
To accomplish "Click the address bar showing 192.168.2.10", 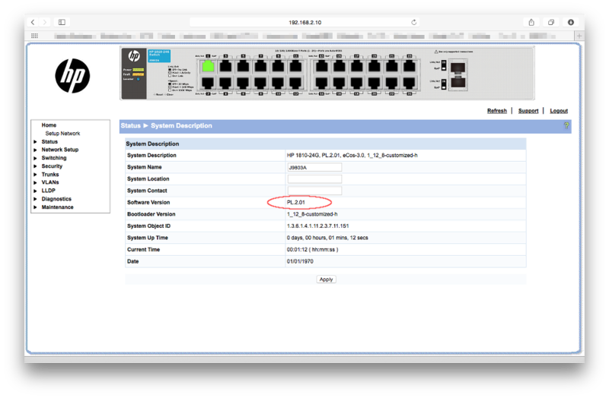I will (304, 22).
